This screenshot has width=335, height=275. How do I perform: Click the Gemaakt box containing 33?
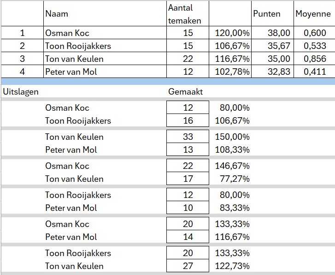click(188, 137)
